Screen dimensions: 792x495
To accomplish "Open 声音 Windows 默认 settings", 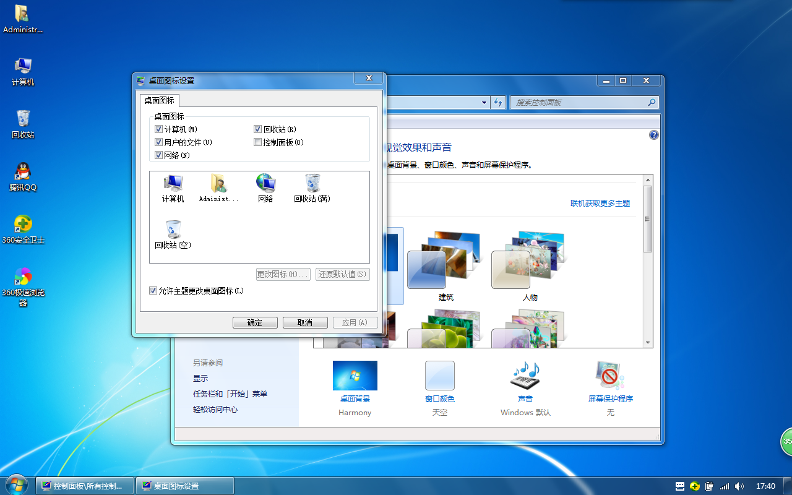I will (525, 389).
